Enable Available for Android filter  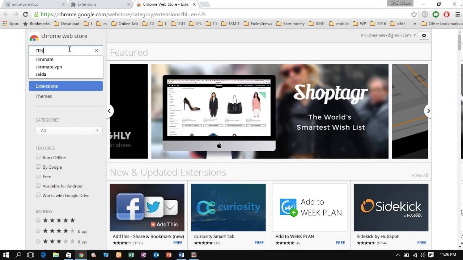[38, 186]
